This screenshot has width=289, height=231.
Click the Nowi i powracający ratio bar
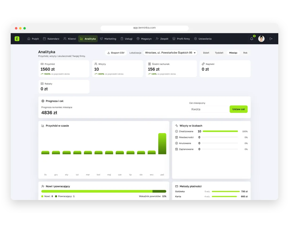[104, 191]
